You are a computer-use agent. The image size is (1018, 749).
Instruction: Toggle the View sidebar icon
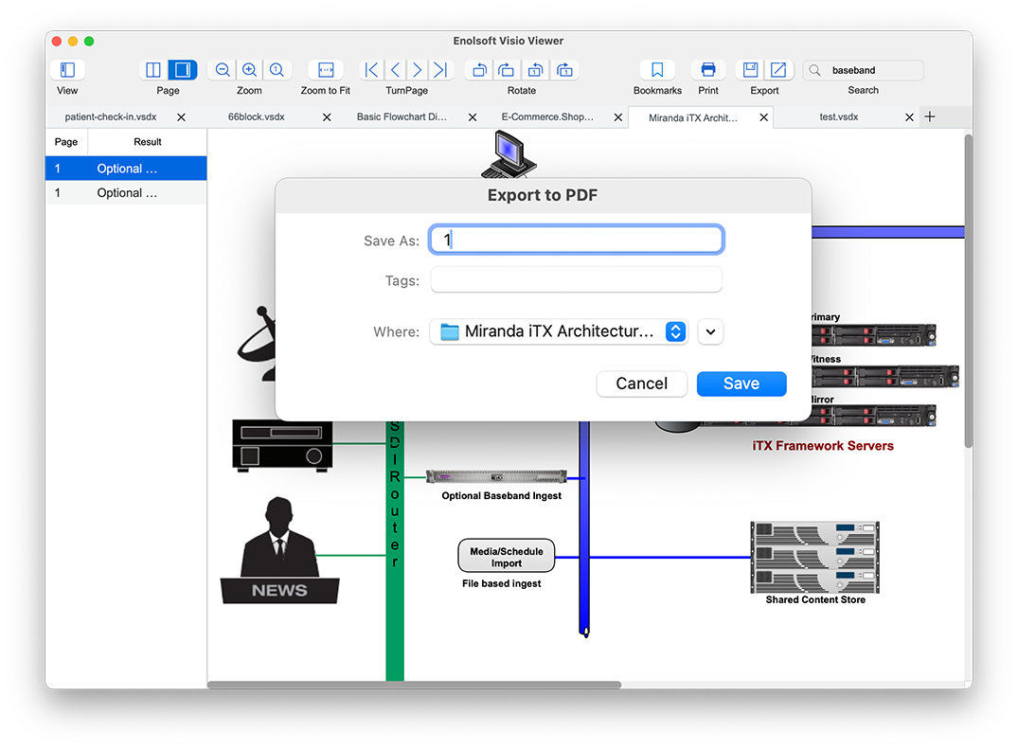[x=67, y=70]
